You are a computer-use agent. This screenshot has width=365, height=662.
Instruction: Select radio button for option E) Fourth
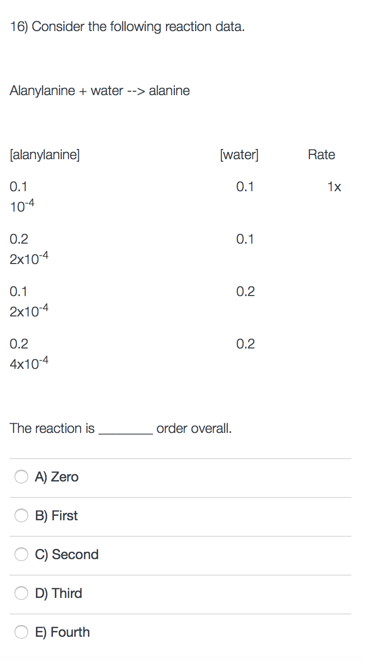(x=21, y=632)
